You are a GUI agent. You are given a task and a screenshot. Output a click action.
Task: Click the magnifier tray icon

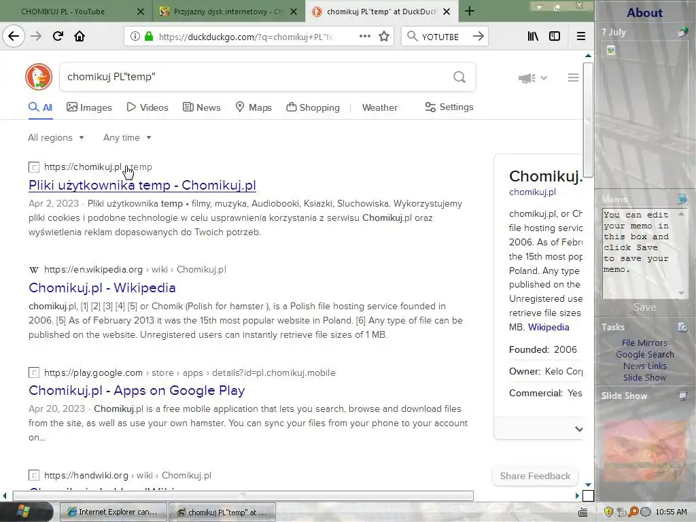pos(633,512)
